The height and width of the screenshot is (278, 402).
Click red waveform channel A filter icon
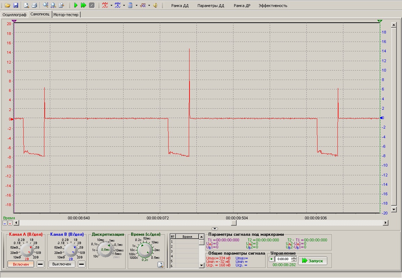pyautogui.click(x=105, y=5)
